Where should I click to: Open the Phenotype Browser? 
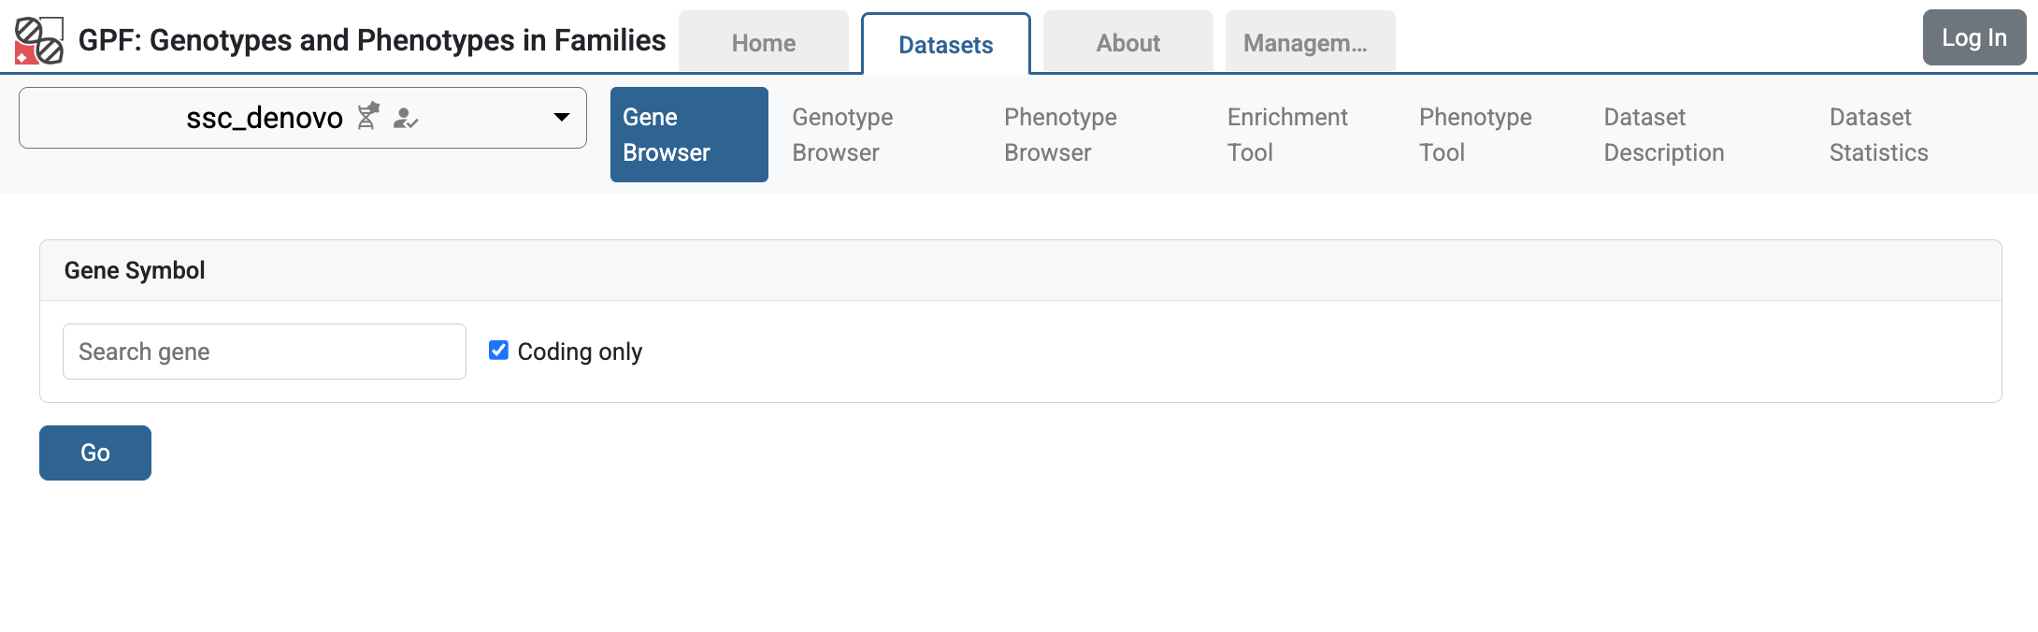point(1060,135)
